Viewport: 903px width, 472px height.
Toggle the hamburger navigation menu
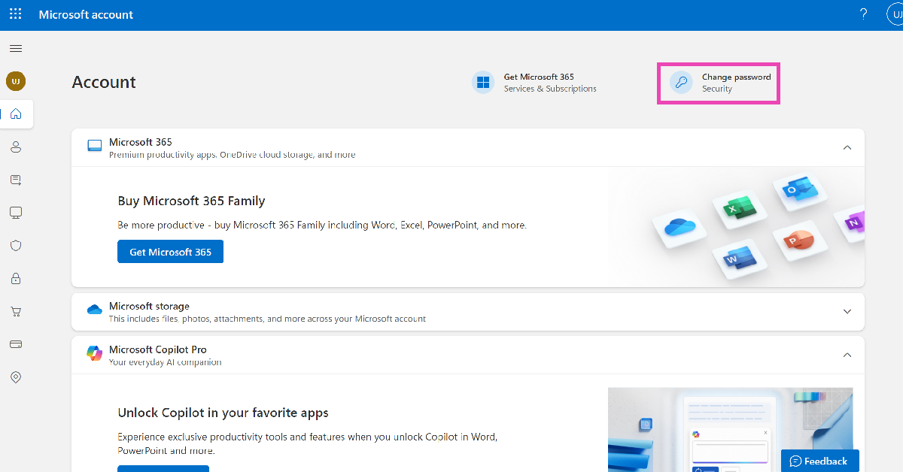tap(16, 49)
